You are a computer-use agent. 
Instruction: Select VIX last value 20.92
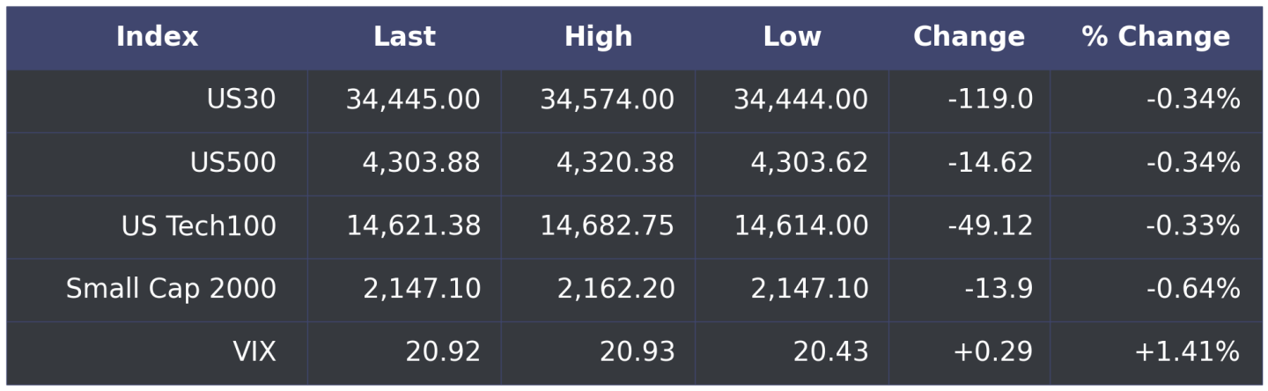[x=443, y=352]
